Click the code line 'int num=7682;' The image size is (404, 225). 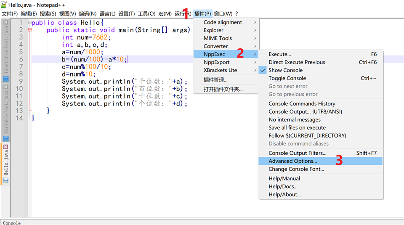[x=87, y=37]
